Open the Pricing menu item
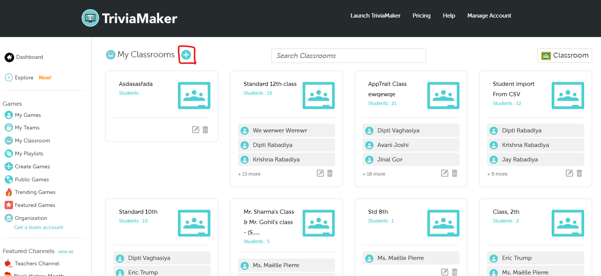 point(421,16)
